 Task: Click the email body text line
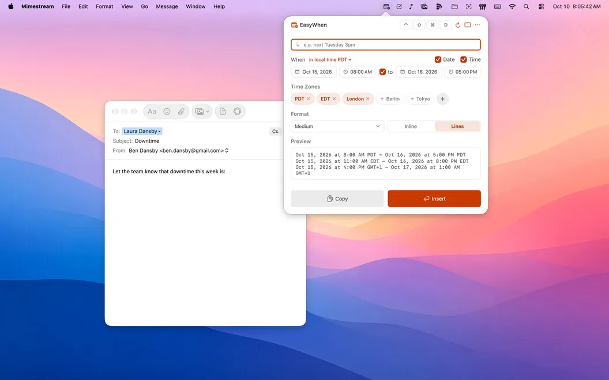[169, 172]
